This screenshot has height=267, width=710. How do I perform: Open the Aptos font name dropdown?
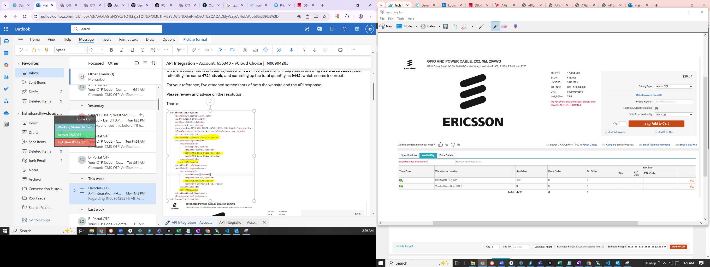point(85,50)
